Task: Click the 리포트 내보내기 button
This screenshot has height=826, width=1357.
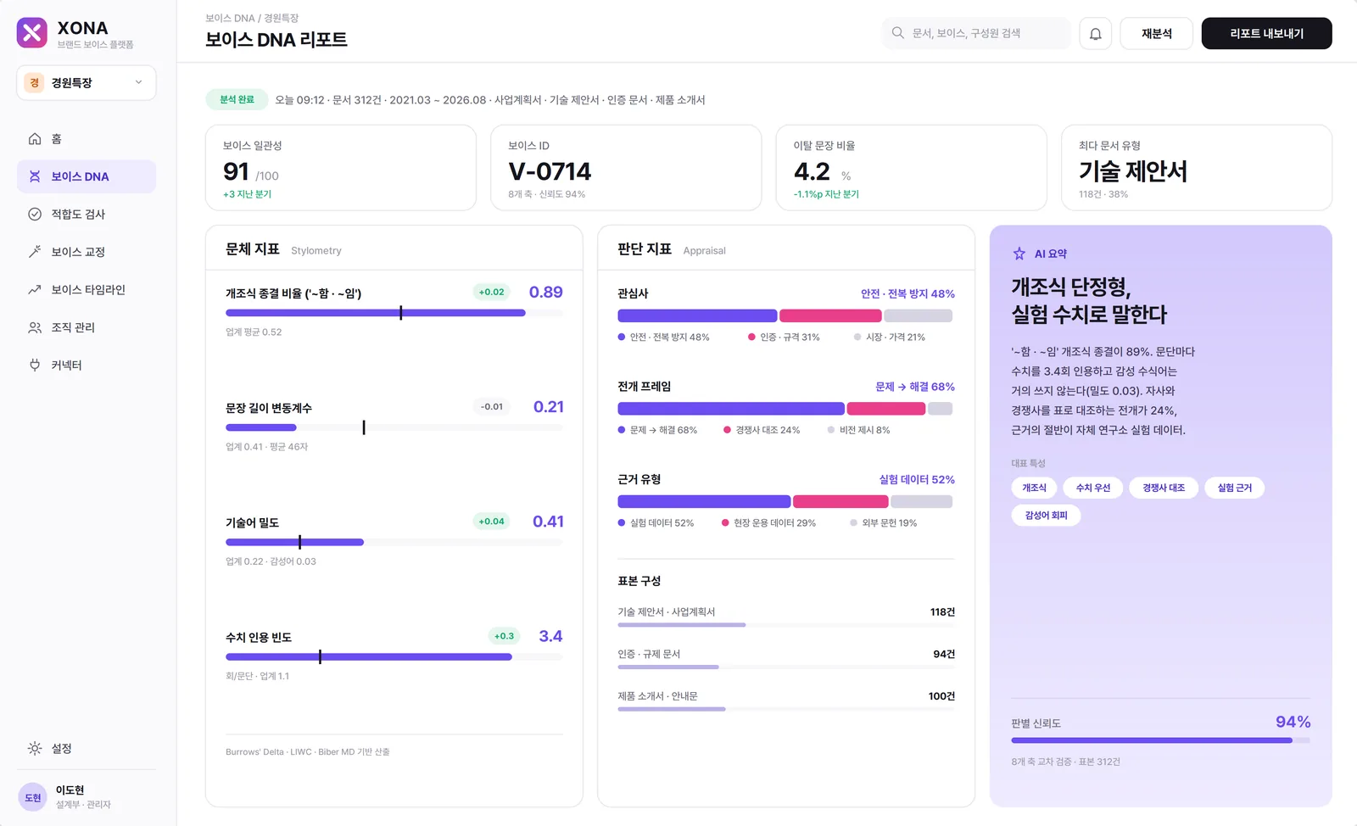Action: (x=1266, y=34)
